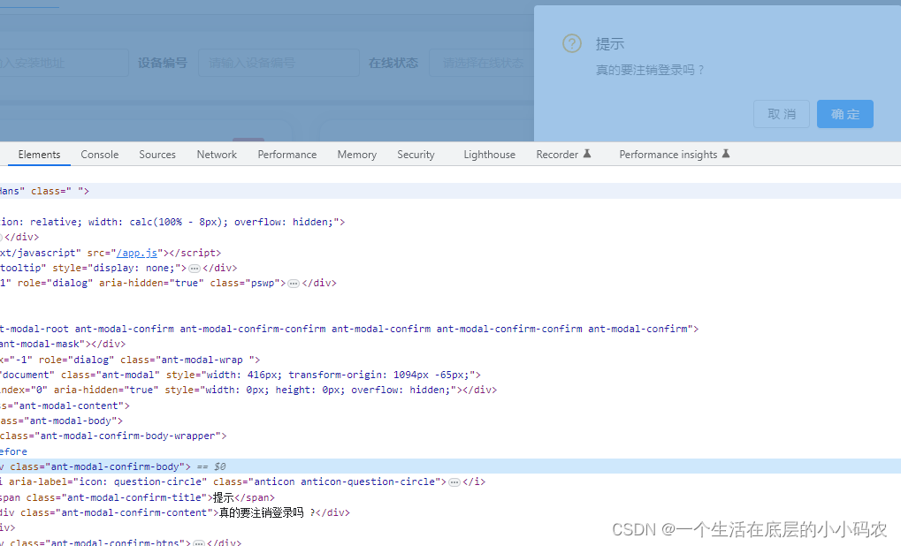Expand the collapsed pswp dialog div node
Screen dimensions: 901x546
[x=293, y=283]
